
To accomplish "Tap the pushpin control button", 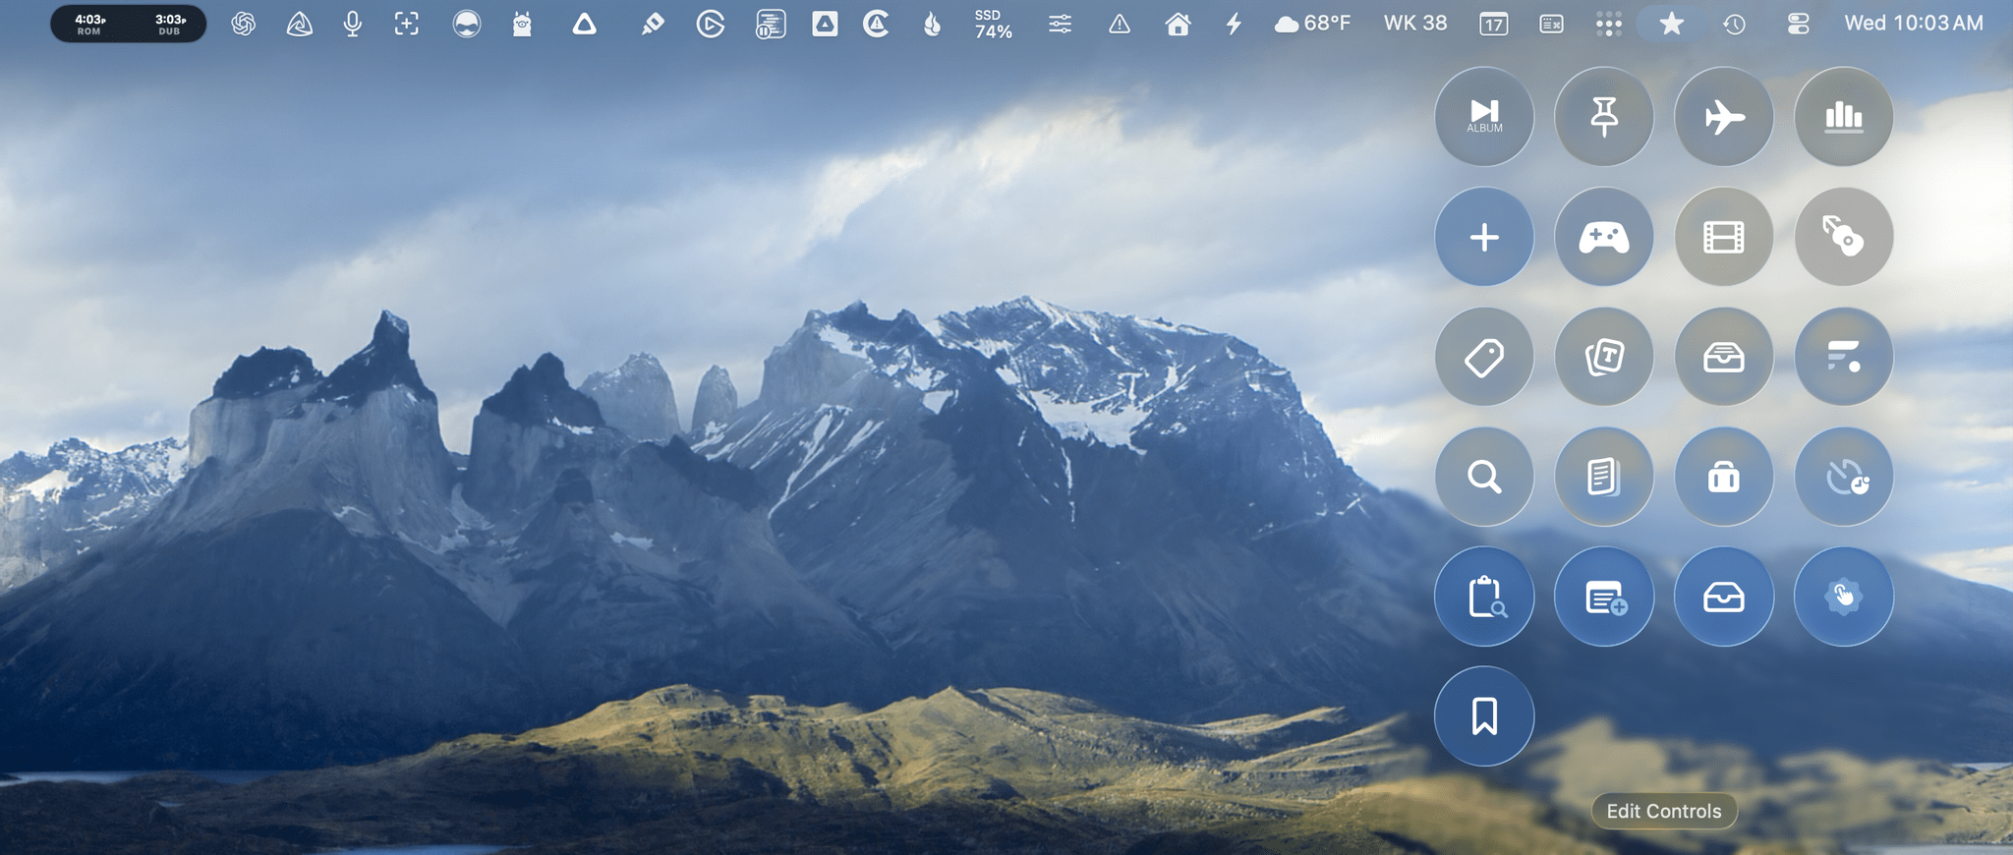I will click(x=1603, y=117).
